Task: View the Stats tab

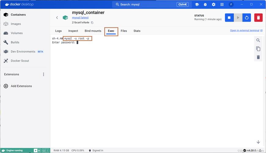Action: (137, 31)
